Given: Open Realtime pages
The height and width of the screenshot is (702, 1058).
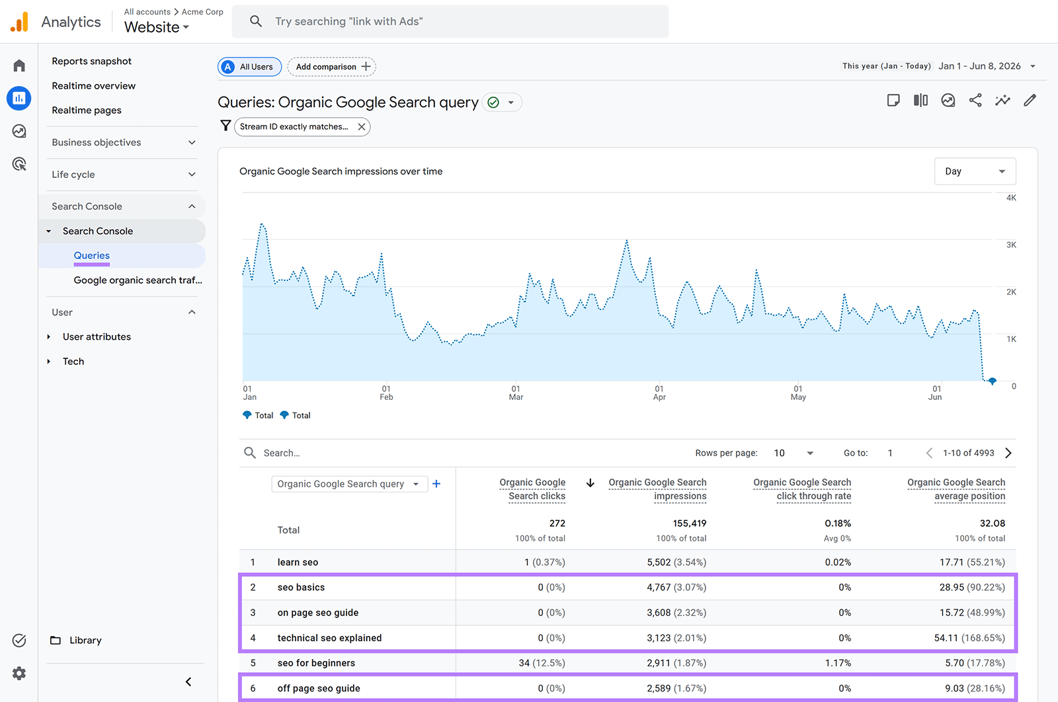Looking at the screenshot, I should (x=87, y=110).
